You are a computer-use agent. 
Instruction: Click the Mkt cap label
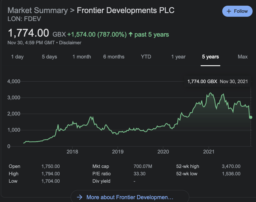click(x=101, y=167)
